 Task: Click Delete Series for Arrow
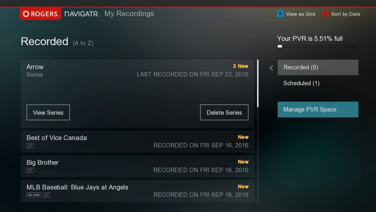tap(224, 113)
